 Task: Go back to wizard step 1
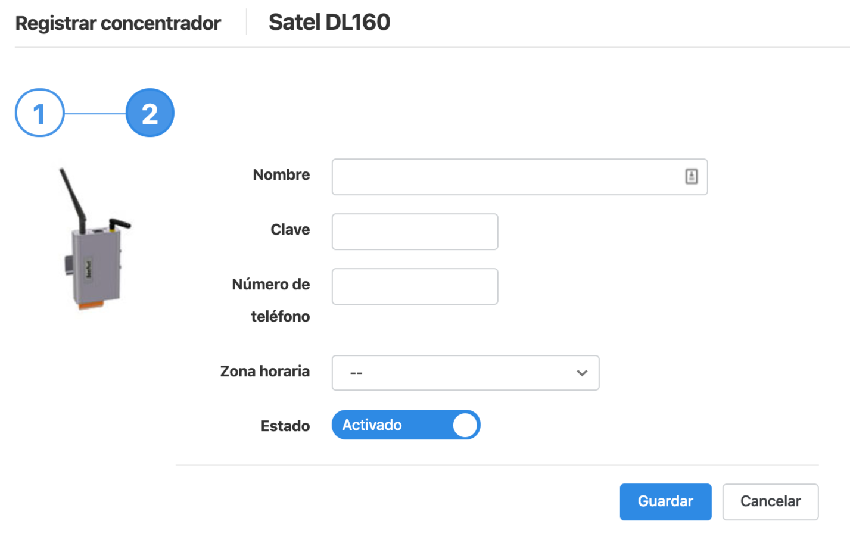click(39, 113)
